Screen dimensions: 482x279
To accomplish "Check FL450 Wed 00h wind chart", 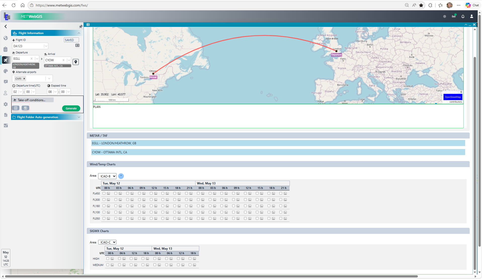I will pyautogui.click(x=198, y=193).
